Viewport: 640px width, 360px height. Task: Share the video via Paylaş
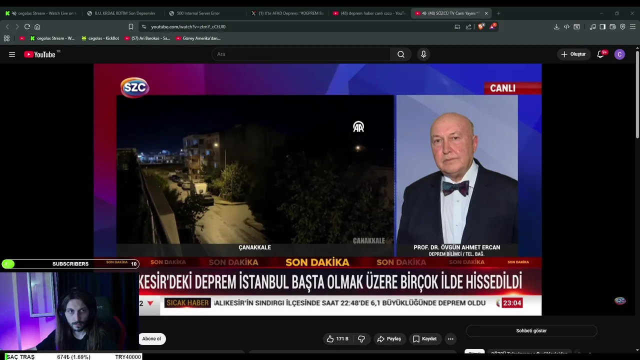click(389, 339)
